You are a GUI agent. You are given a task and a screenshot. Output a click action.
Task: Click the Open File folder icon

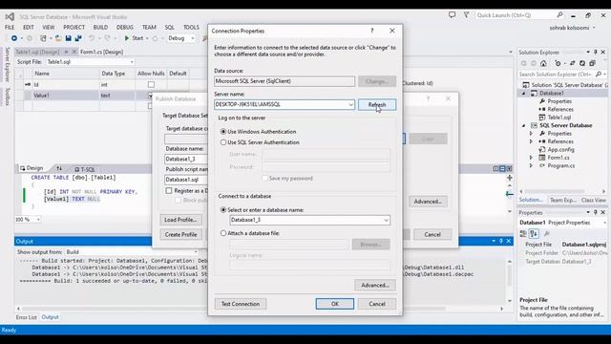click(58, 38)
